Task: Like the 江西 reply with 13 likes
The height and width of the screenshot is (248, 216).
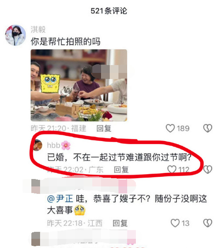Action: point(175,223)
